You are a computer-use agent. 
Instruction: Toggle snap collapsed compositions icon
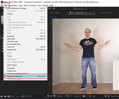pyautogui.click(x=89, y=8)
